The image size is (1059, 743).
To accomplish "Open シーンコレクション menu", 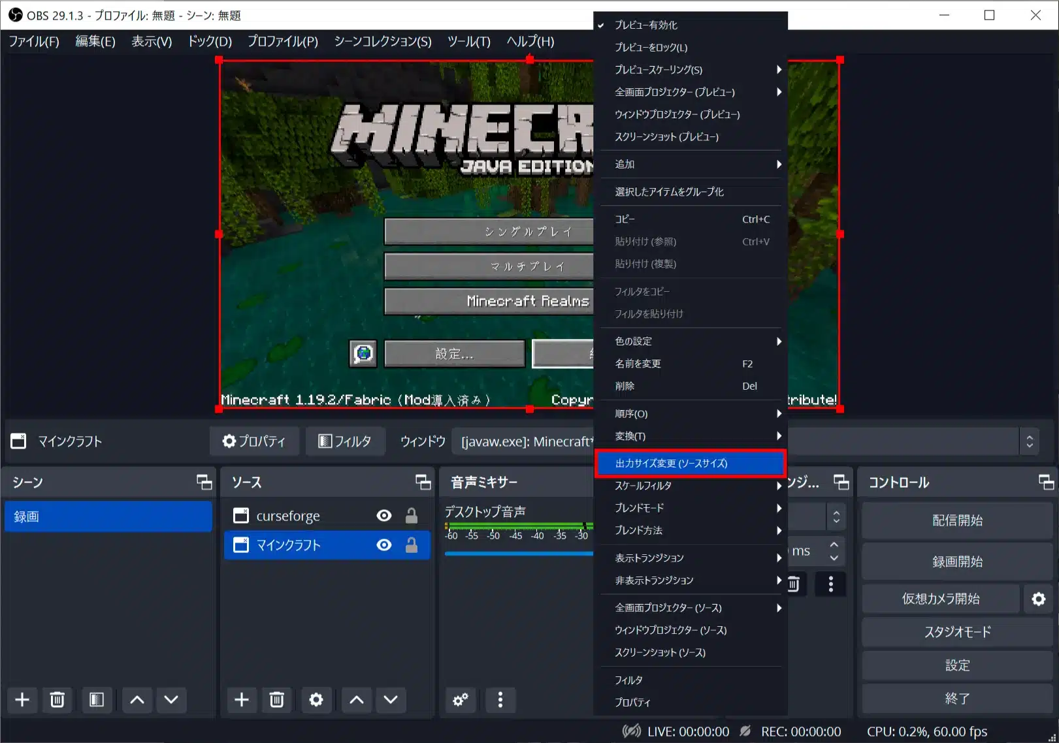I will [383, 41].
